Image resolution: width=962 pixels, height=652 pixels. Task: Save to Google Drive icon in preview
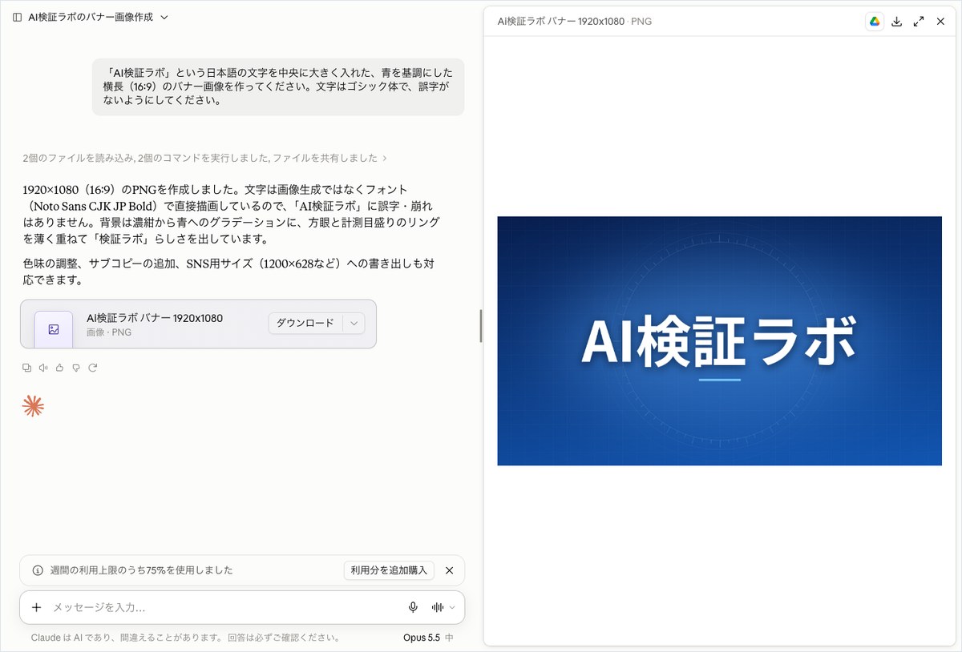(x=875, y=22)
